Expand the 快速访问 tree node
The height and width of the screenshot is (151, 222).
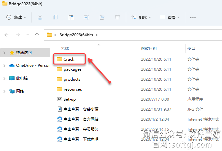5,53
